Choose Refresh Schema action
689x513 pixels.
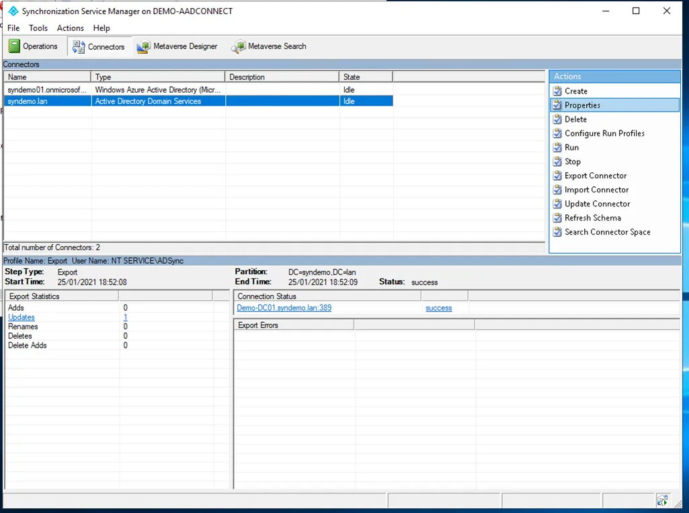pos(592,219)
